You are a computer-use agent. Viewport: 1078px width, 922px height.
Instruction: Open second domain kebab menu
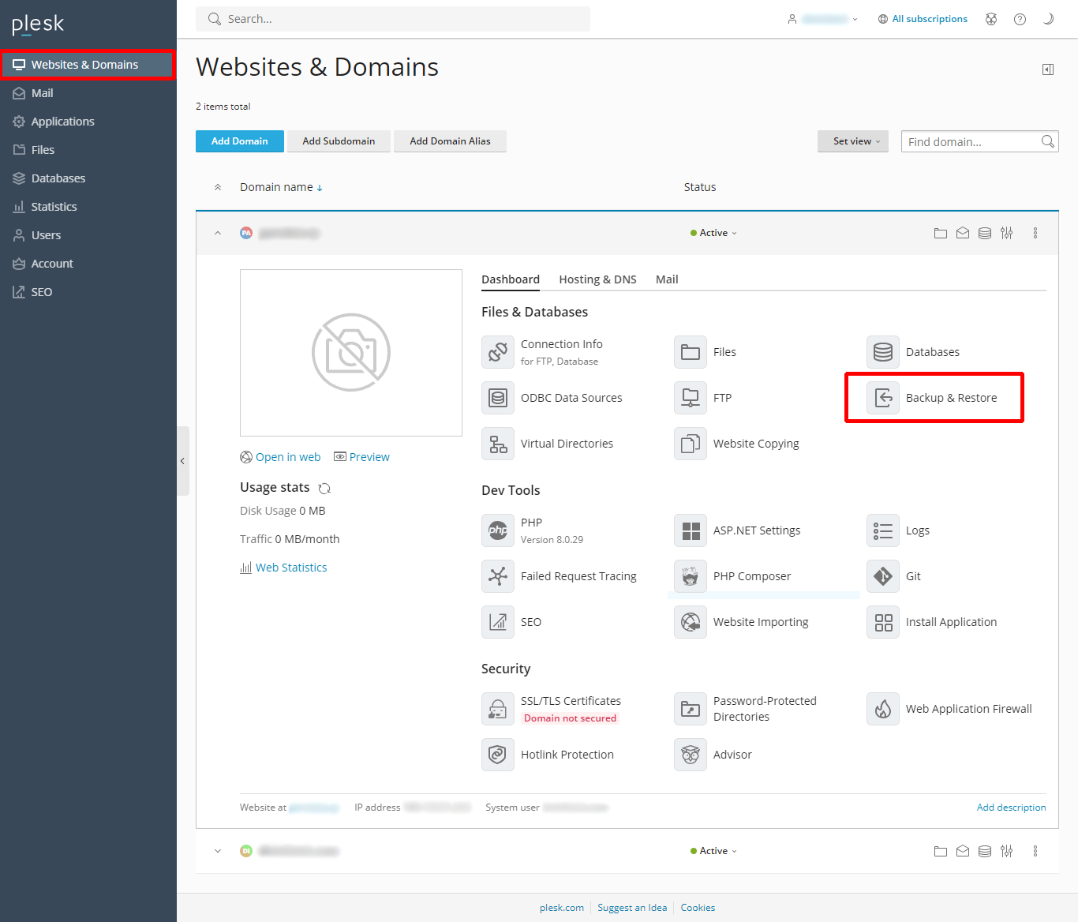tap(1035, 851)
